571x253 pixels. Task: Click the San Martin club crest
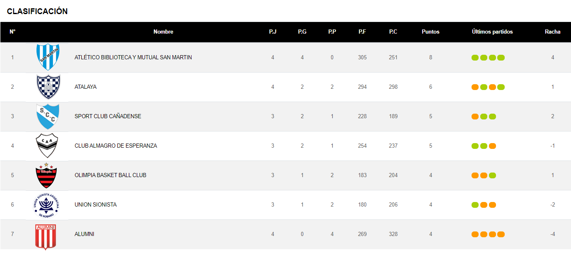pos(48,57)
